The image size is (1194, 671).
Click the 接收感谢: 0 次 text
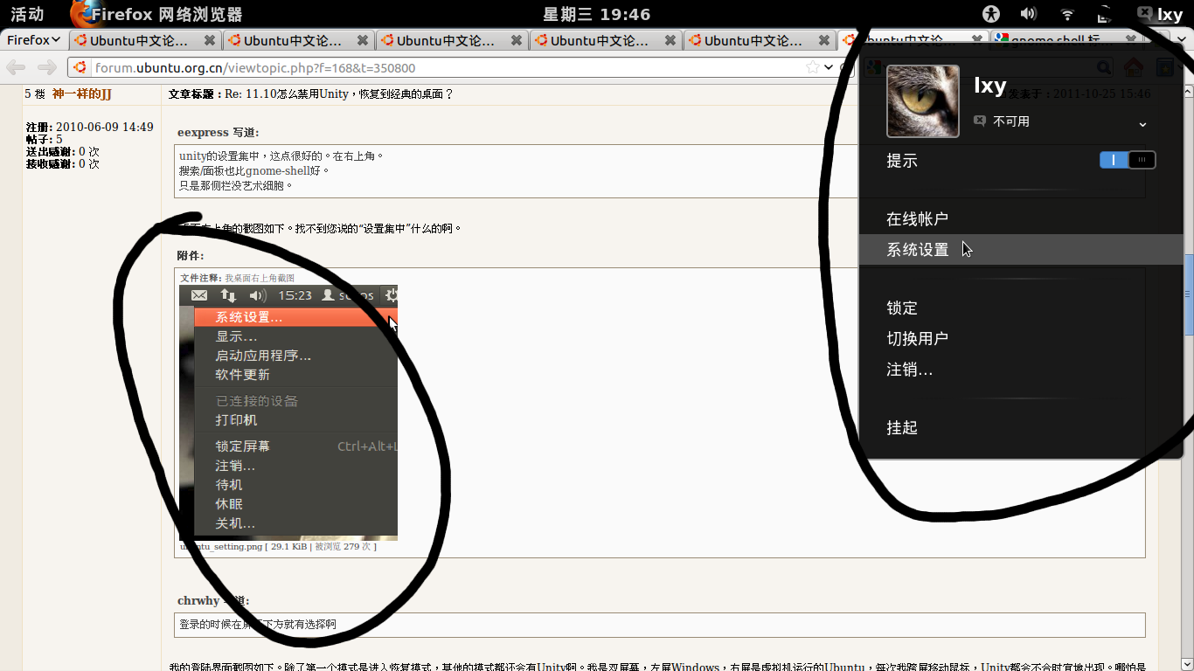pos(63,163)
